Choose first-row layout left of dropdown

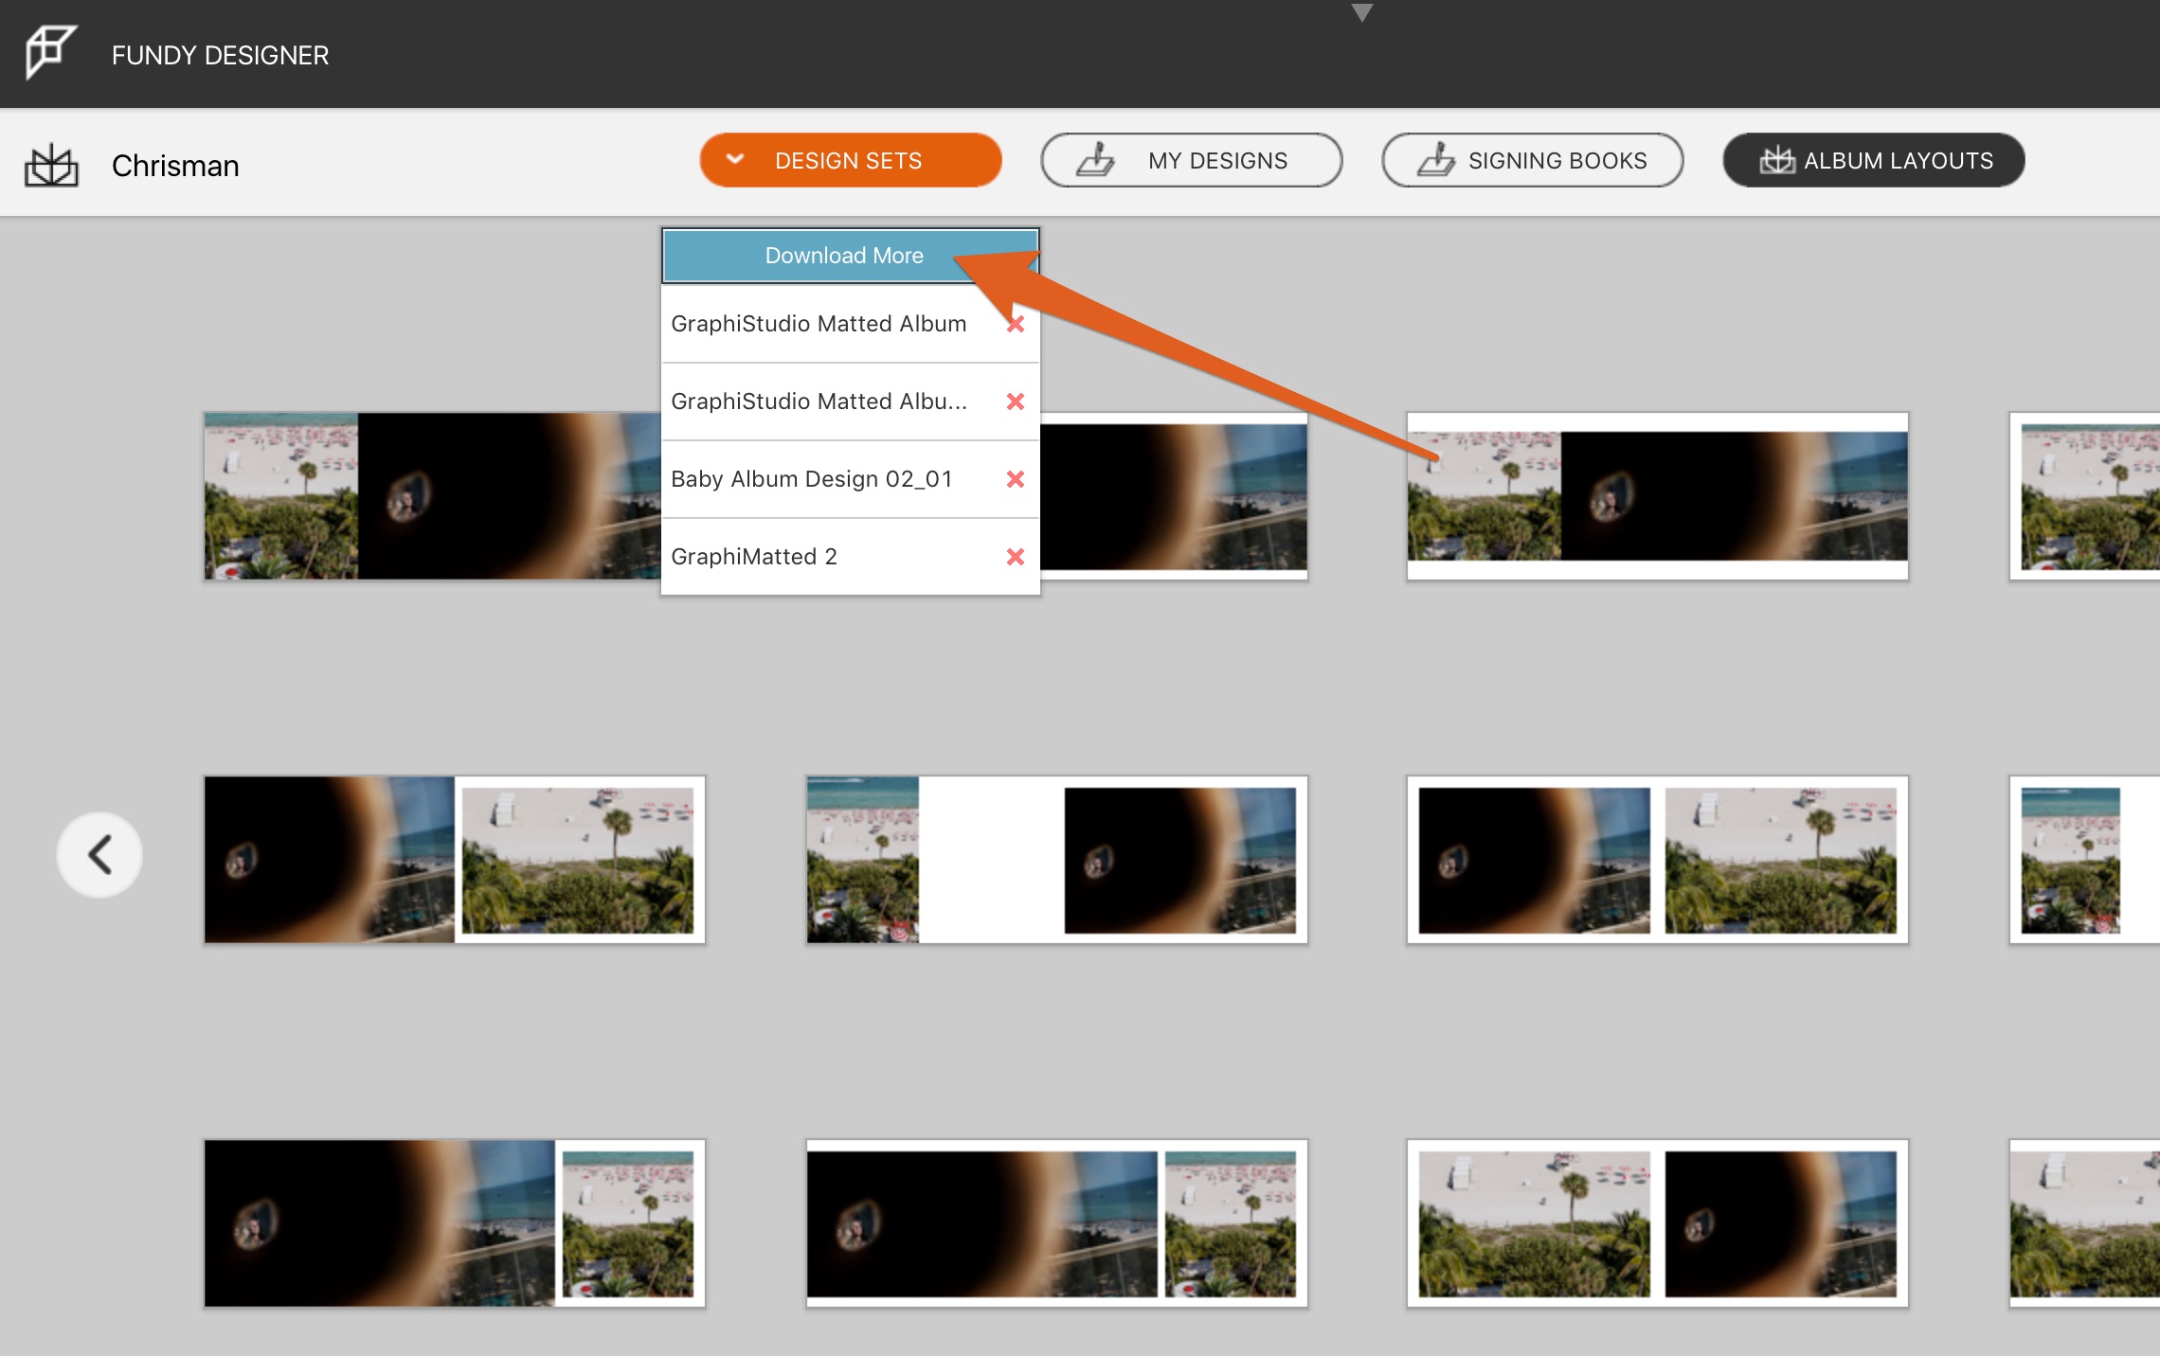pyautogui.click(x=432, y=495)
